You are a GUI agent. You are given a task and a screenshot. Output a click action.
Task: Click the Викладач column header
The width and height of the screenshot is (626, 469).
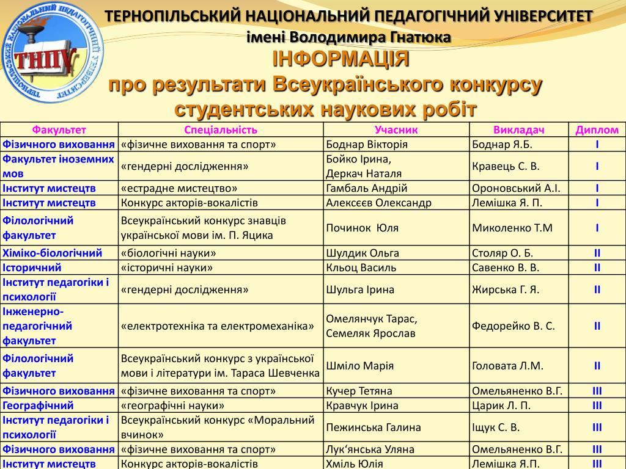coord(518,129)
